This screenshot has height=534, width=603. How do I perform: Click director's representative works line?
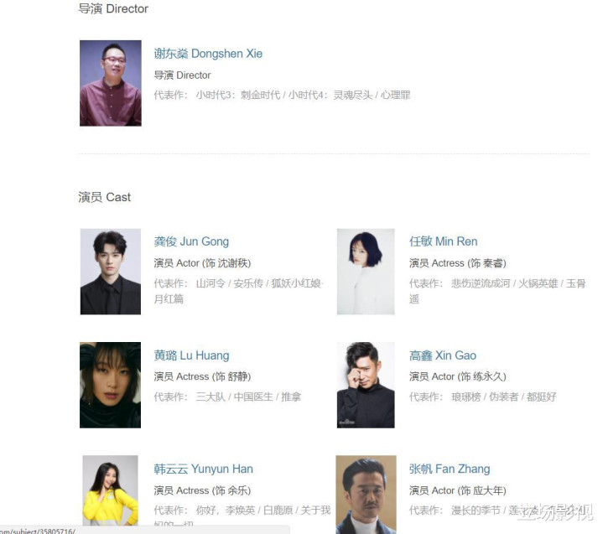pos(282,95)
